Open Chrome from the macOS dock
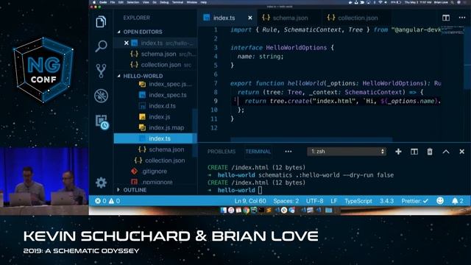Image resolution: width=471 pixels, height=265 pixels. coord(246,211)
